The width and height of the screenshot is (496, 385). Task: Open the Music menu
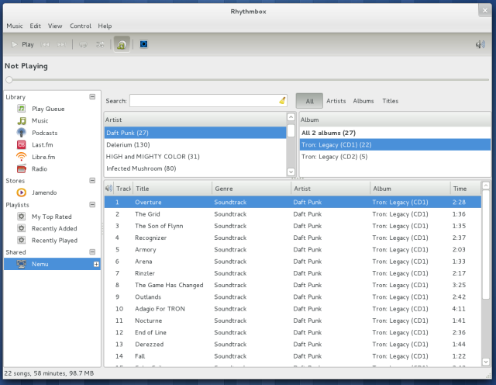click(15, 26)
